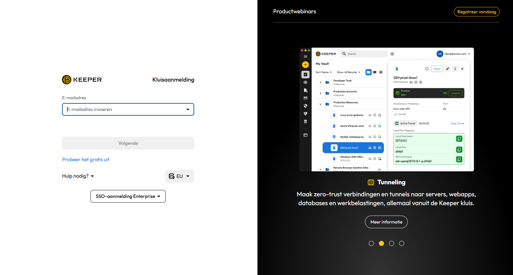
Task: Click the 'Productwebinars' heading
Action: coord(294,11)
